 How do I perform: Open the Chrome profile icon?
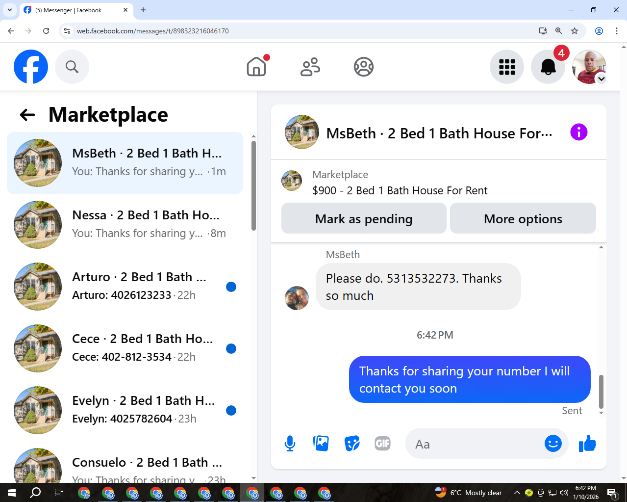coord(599,31)
